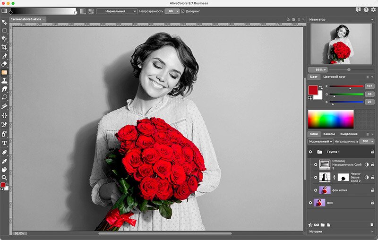Open the 66% zoom dropdown in Navigator

(318, 69)
